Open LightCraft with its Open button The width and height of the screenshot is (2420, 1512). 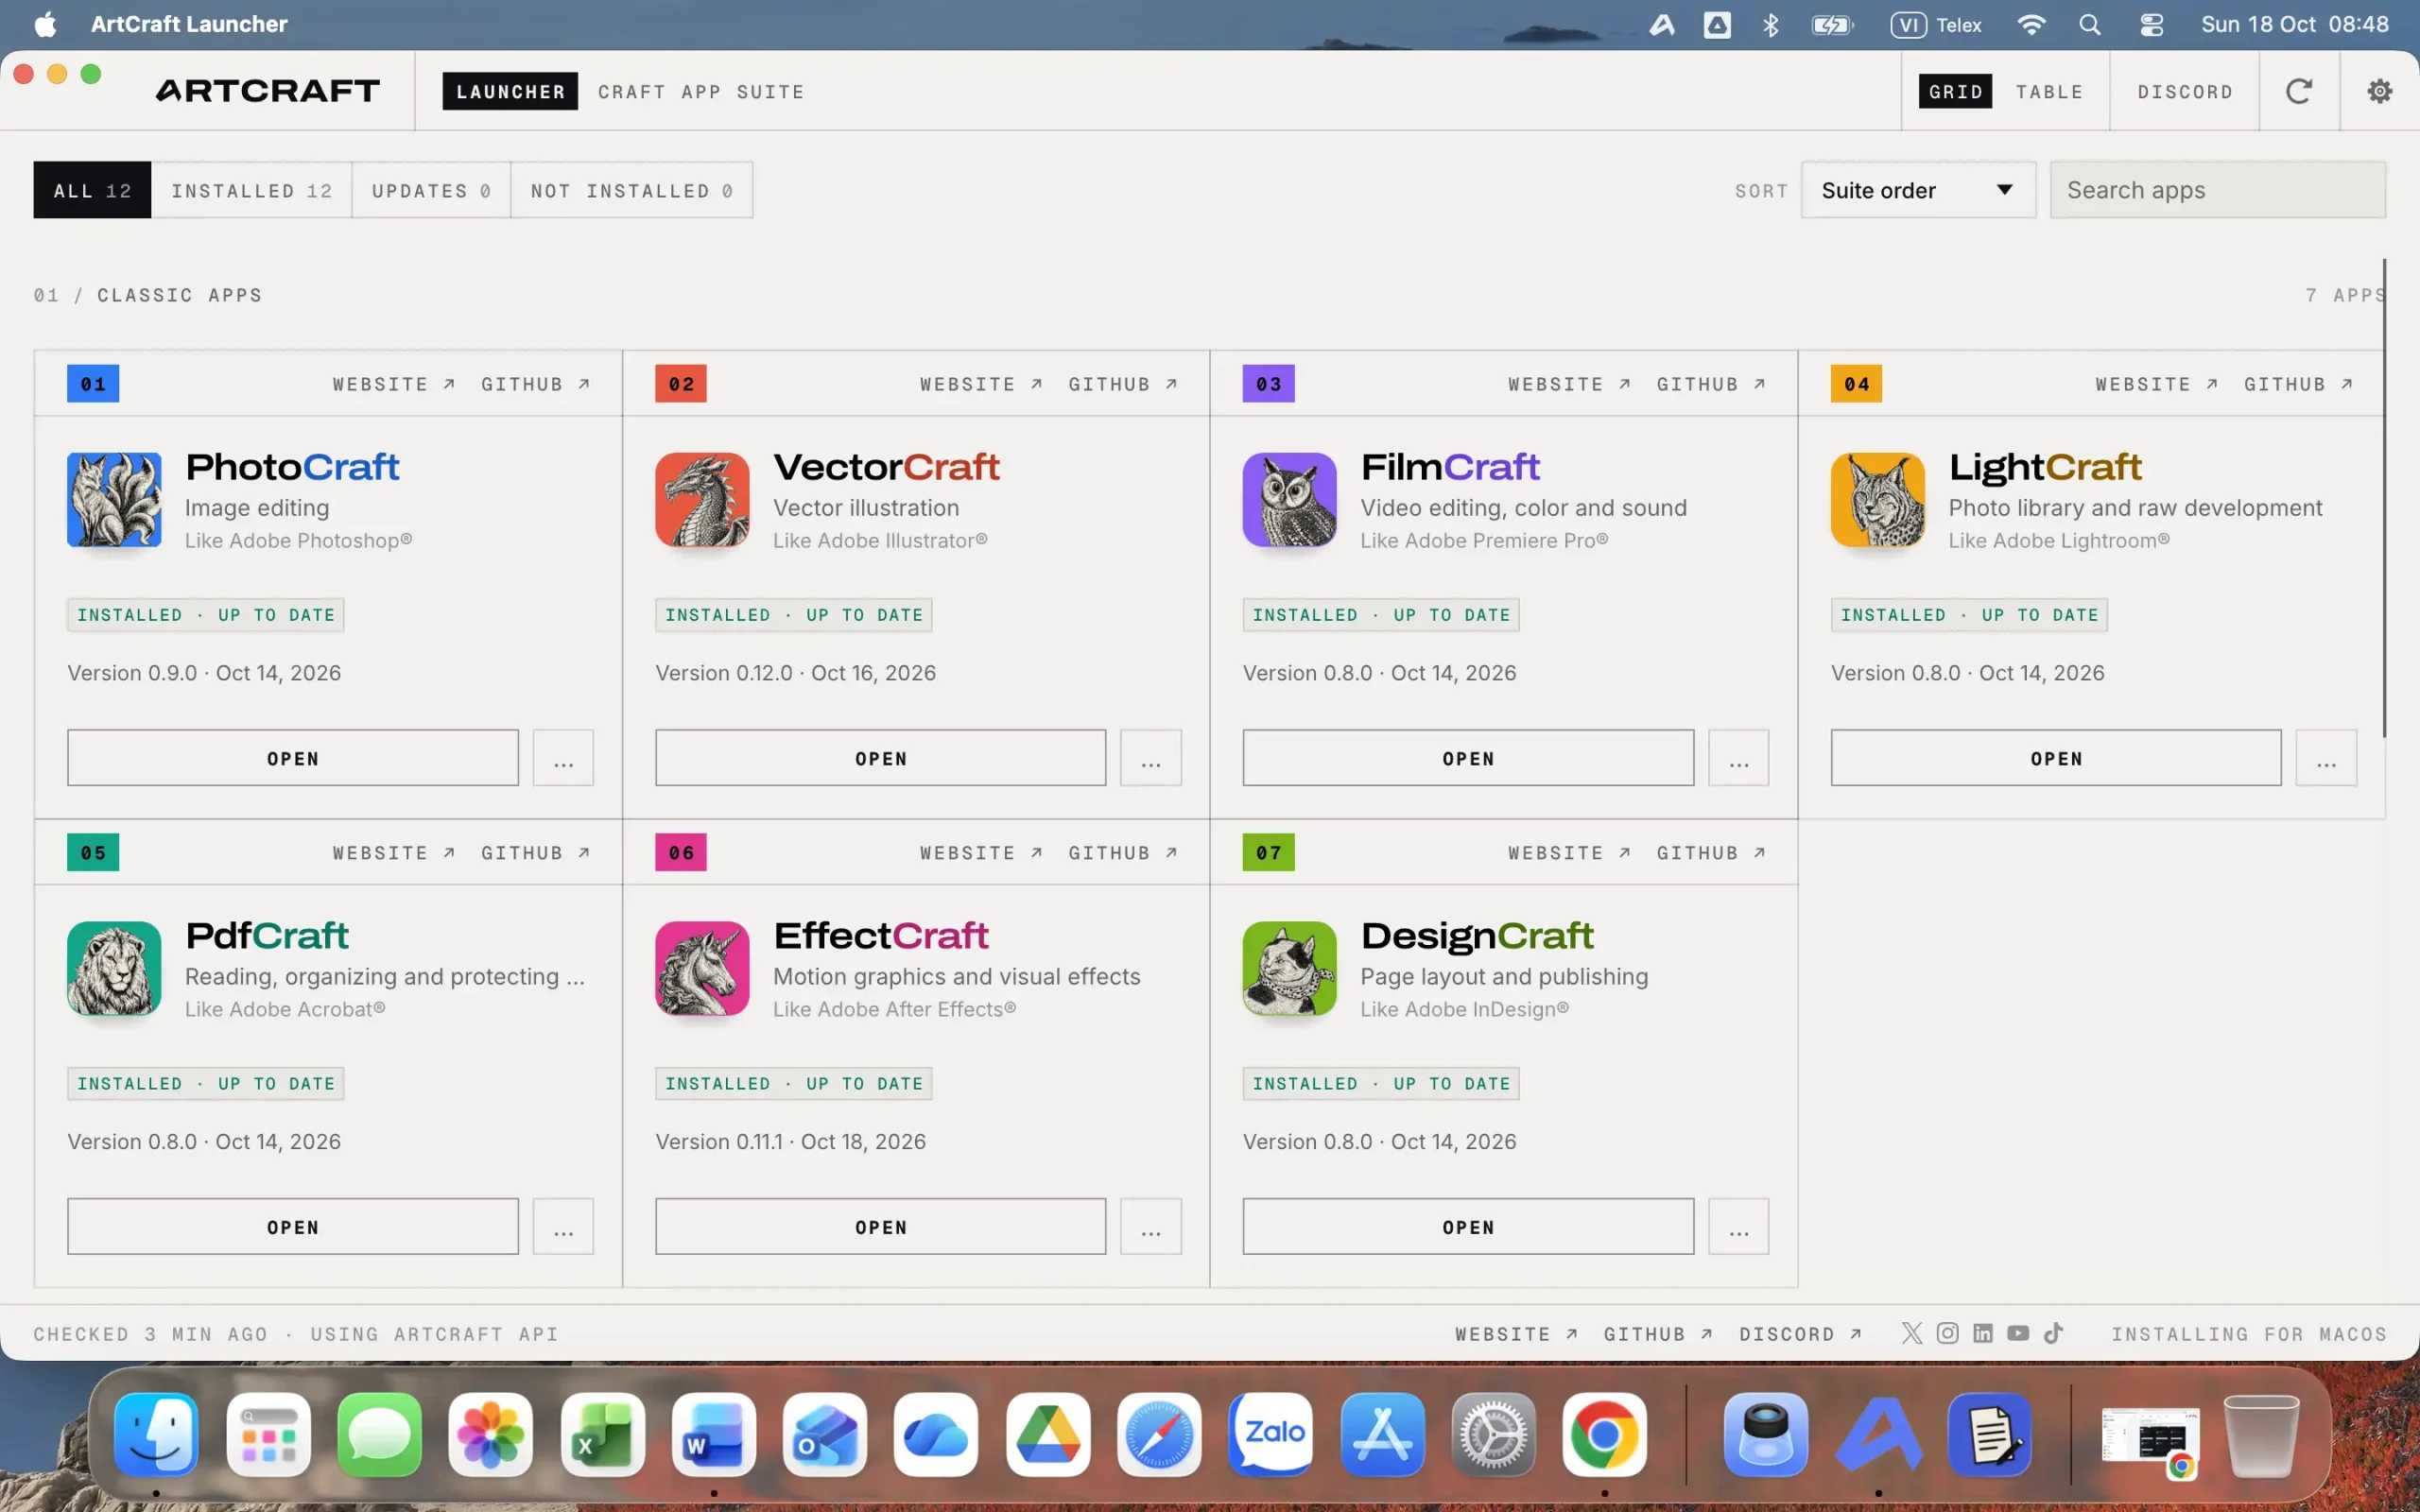point(2056,758)
